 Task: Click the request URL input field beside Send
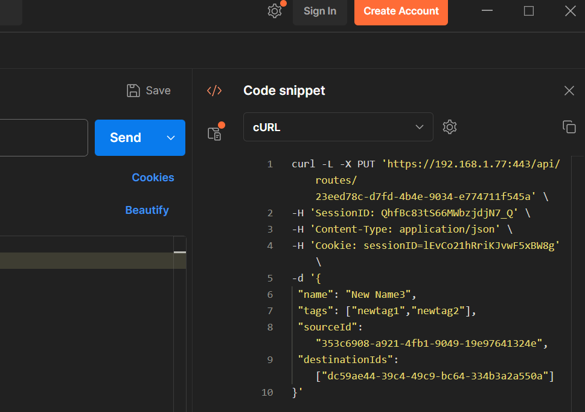42,138
